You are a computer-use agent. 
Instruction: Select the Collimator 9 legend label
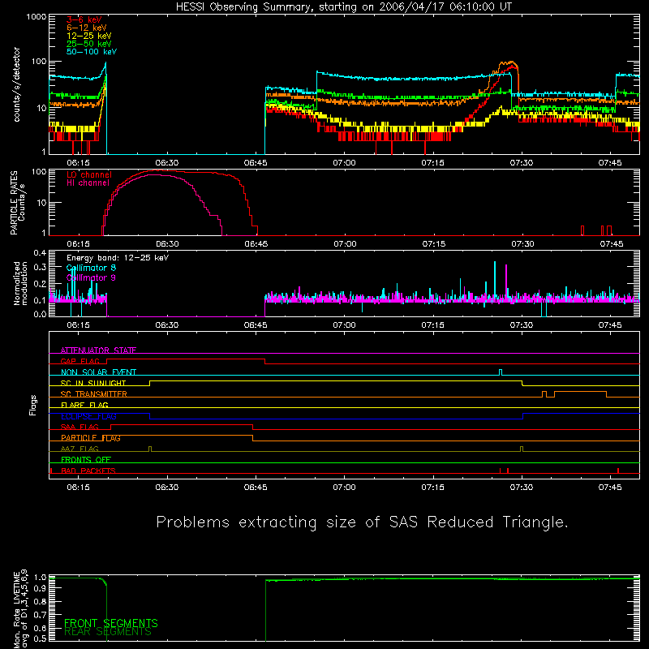91,277
